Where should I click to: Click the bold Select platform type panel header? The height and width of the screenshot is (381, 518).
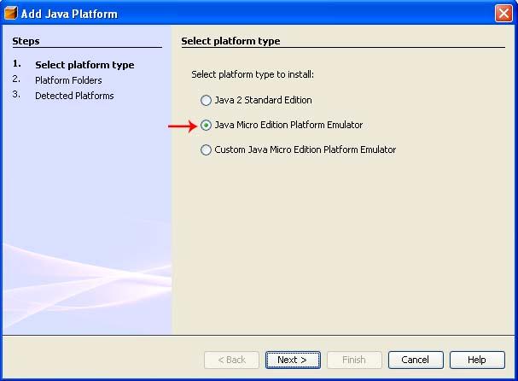click(x=230, y=41)
